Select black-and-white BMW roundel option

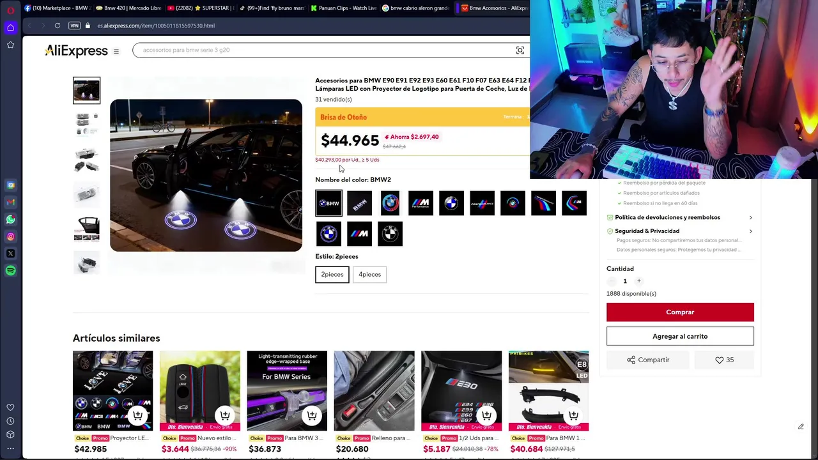pyautogui.click(x=390, y=234)
